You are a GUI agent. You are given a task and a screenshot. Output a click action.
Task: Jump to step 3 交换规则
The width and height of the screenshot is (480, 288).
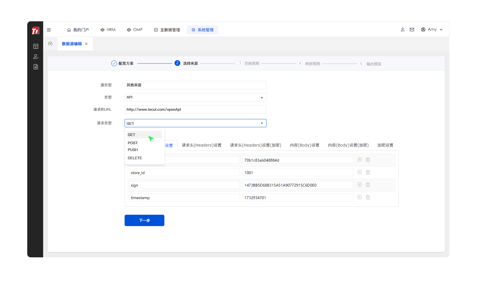[248, 63]
